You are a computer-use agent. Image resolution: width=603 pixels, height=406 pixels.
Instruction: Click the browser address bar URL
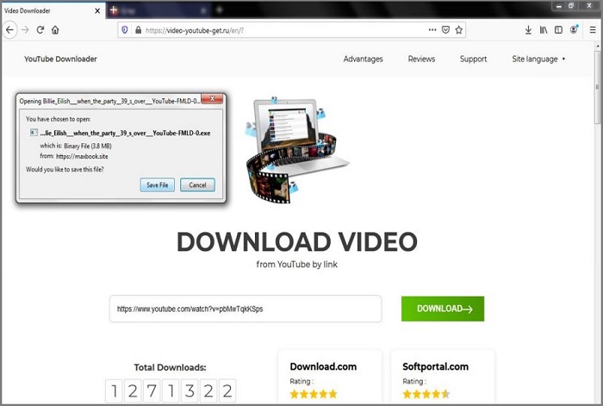click(276, 29)
